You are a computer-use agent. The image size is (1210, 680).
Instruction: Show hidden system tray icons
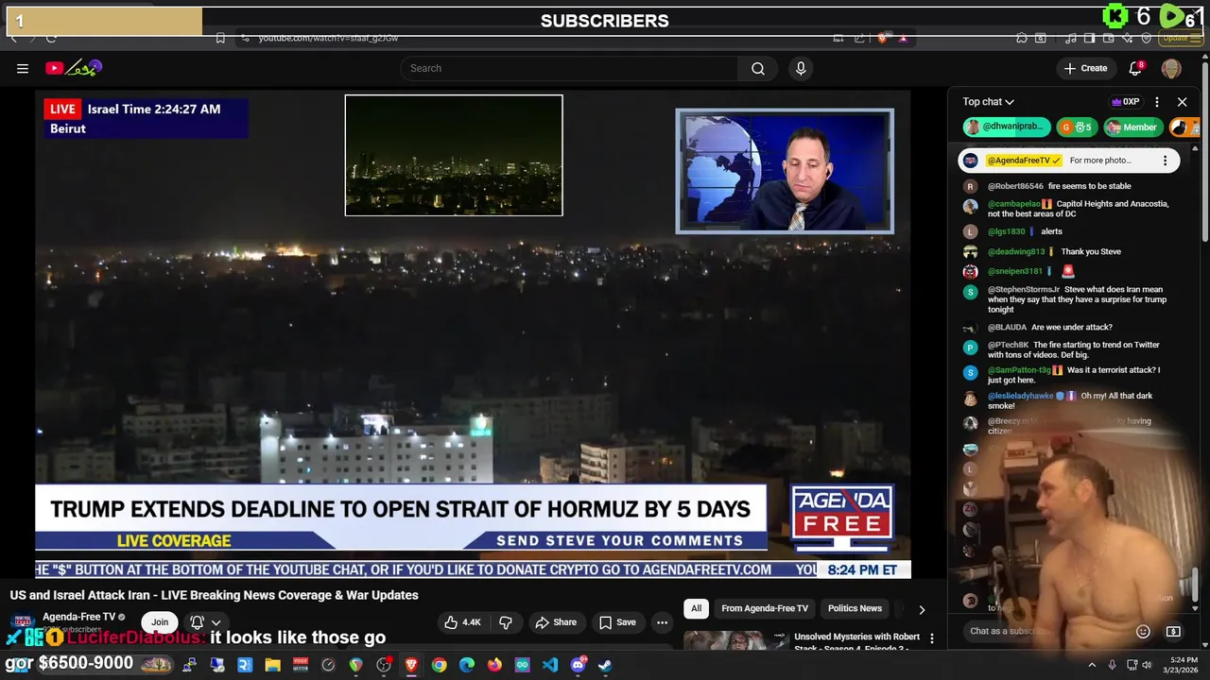(x=1092, y=665)
